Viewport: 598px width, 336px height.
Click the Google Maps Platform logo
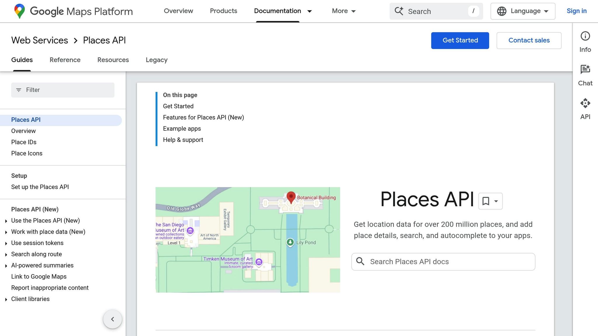(x=73, y=11)
